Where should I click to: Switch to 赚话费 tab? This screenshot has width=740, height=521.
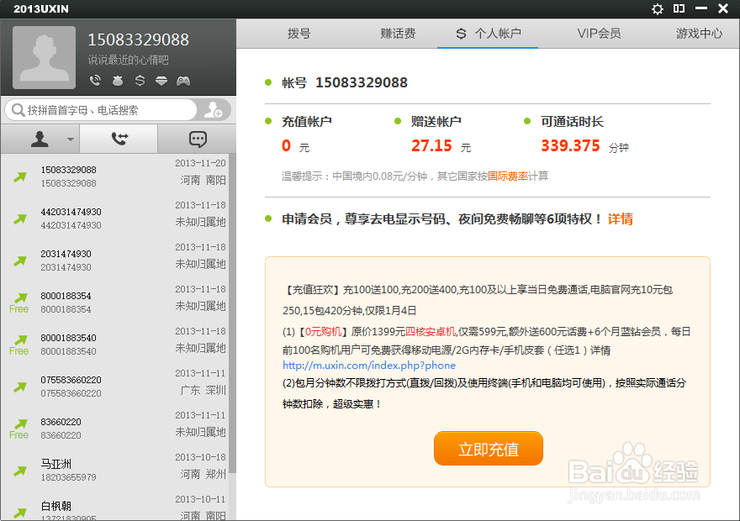[398, 34]
